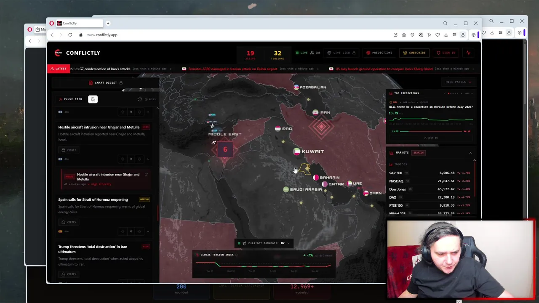Open the browser tab search magnifier
The image size is (539, 303).
(445, 23)
